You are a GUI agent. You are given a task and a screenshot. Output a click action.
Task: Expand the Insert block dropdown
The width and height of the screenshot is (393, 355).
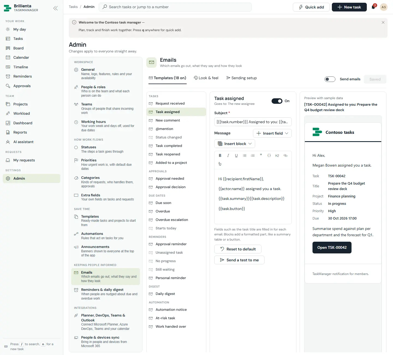(235, 144)
